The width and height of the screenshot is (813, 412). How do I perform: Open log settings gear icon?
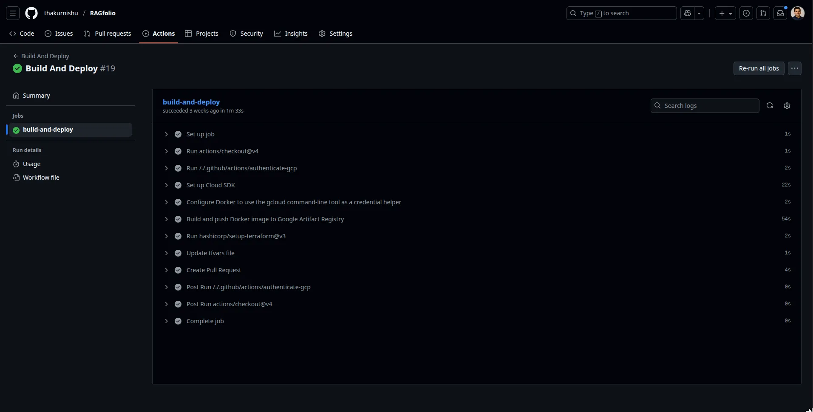[787, 106]
